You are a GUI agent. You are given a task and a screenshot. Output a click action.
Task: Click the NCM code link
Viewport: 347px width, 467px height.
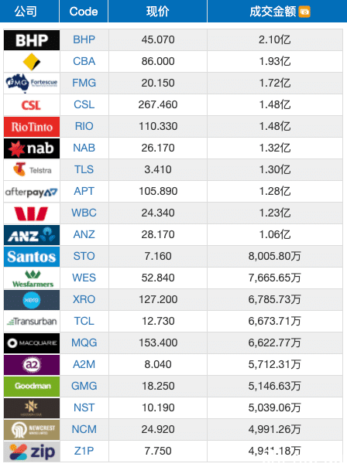pos(84,429)
